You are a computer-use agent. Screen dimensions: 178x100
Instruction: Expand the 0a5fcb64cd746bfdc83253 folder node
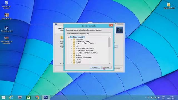[x=71, y=44]
